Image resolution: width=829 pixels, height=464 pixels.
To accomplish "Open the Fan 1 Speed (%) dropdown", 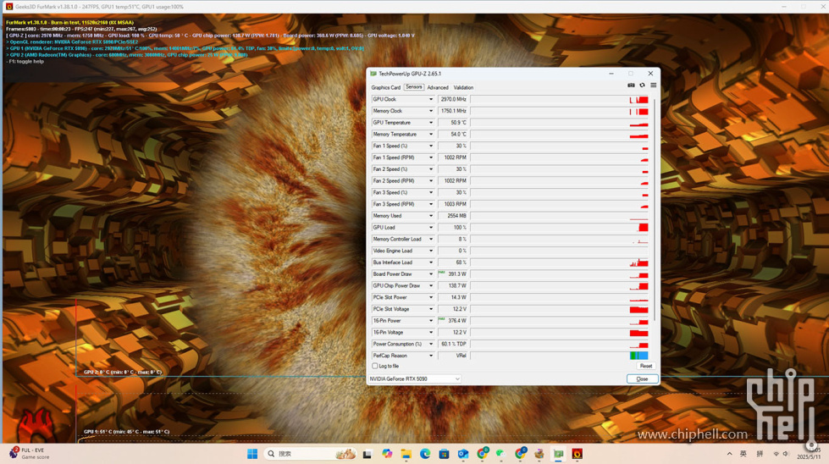I will coord(430,146).
